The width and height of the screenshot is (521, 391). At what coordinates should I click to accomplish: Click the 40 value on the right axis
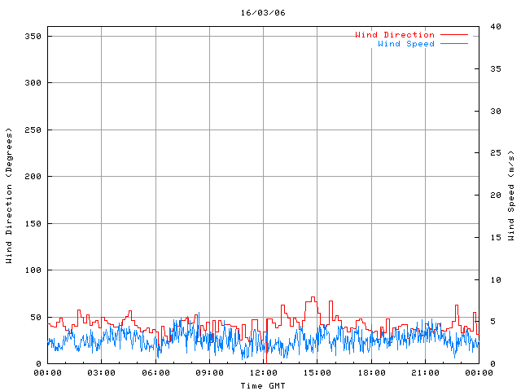click(496, 27)
